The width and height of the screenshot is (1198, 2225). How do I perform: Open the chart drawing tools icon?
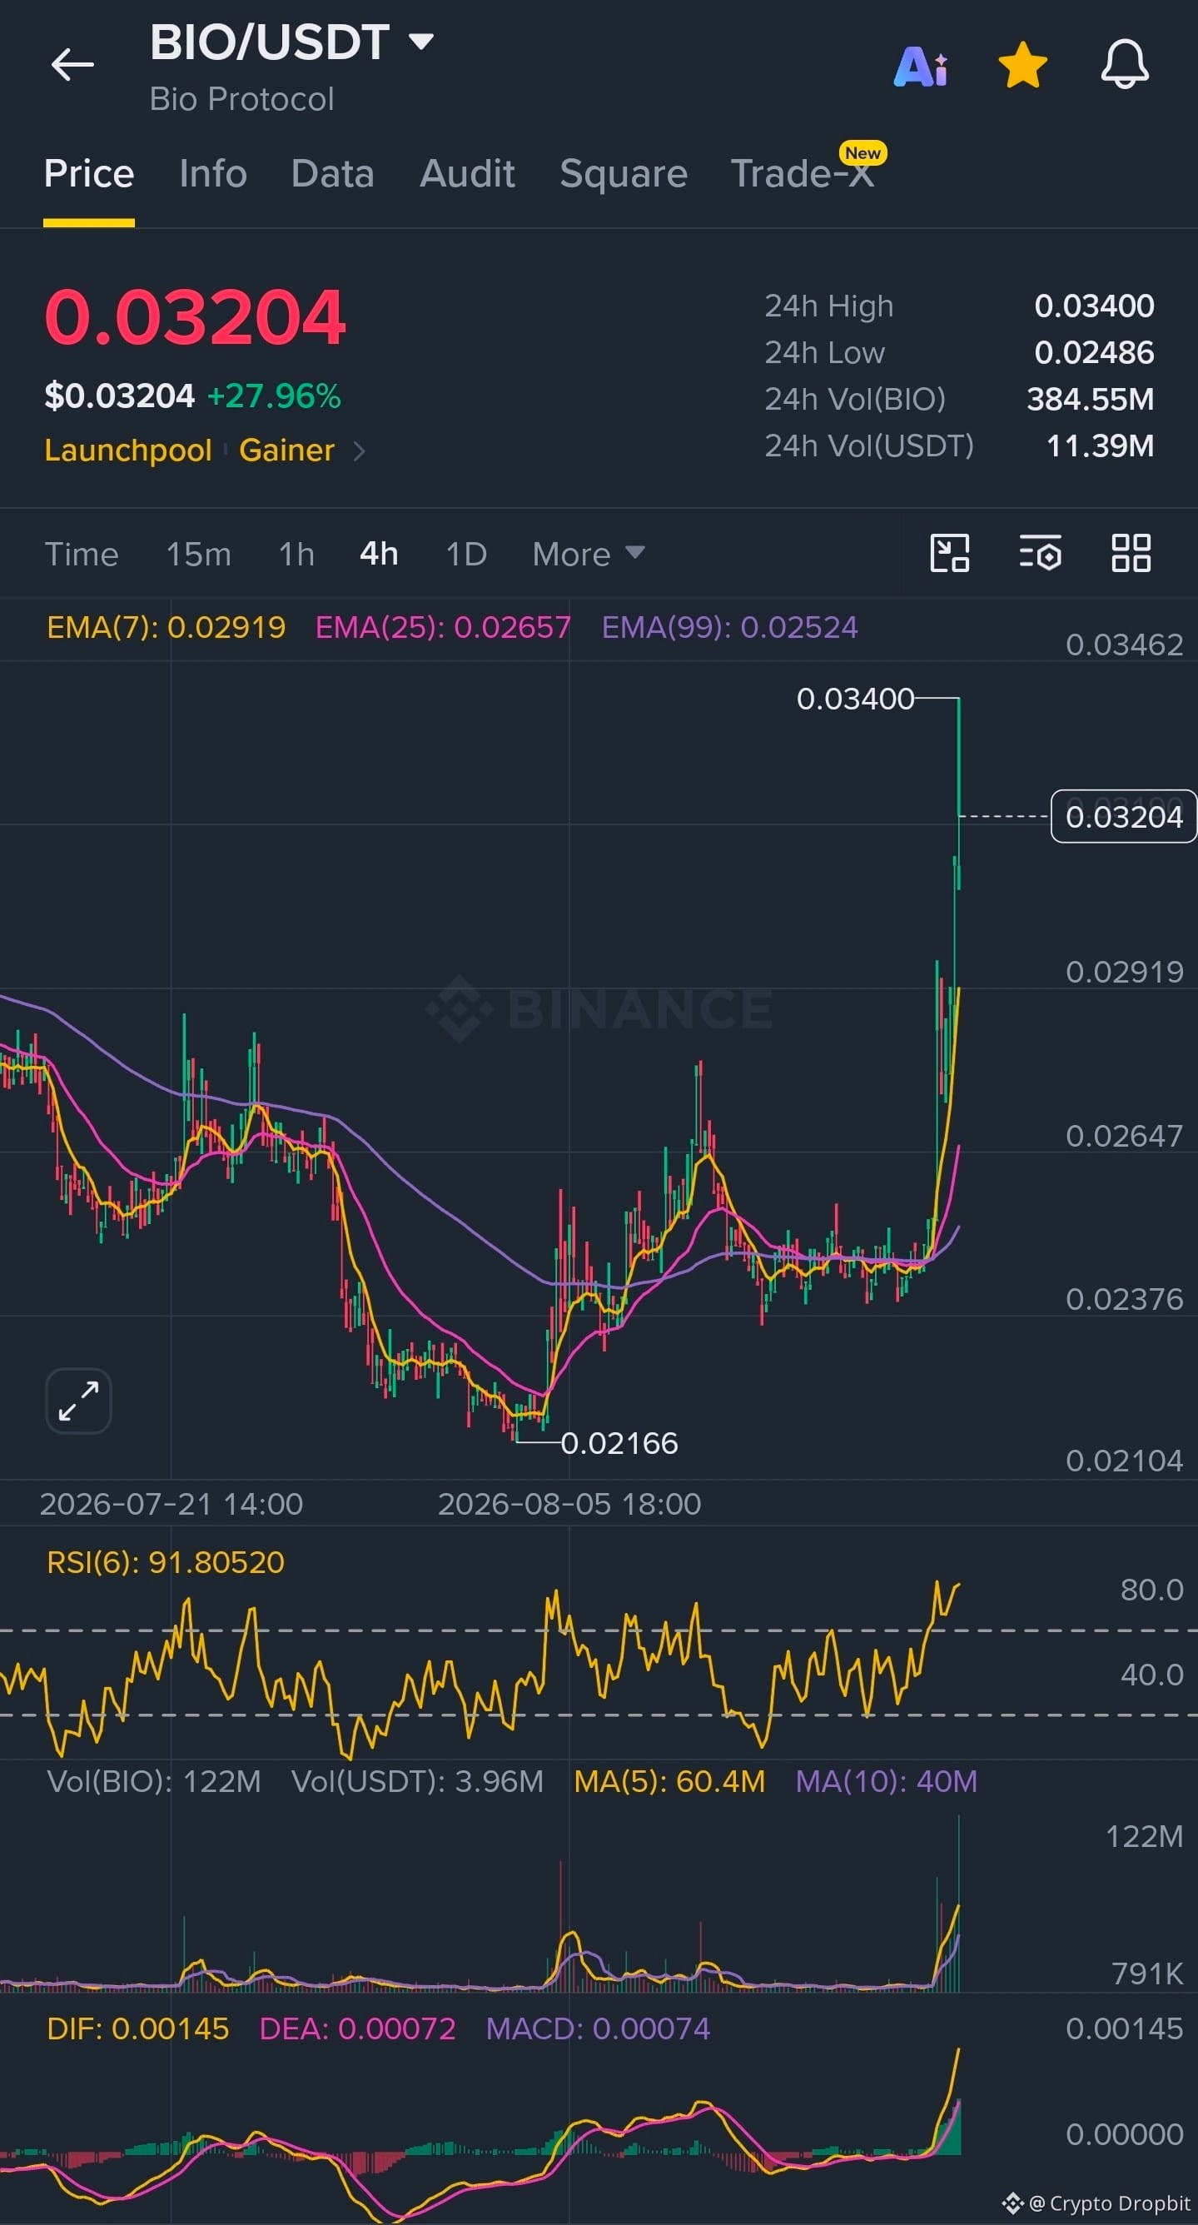tap(949, 553)
